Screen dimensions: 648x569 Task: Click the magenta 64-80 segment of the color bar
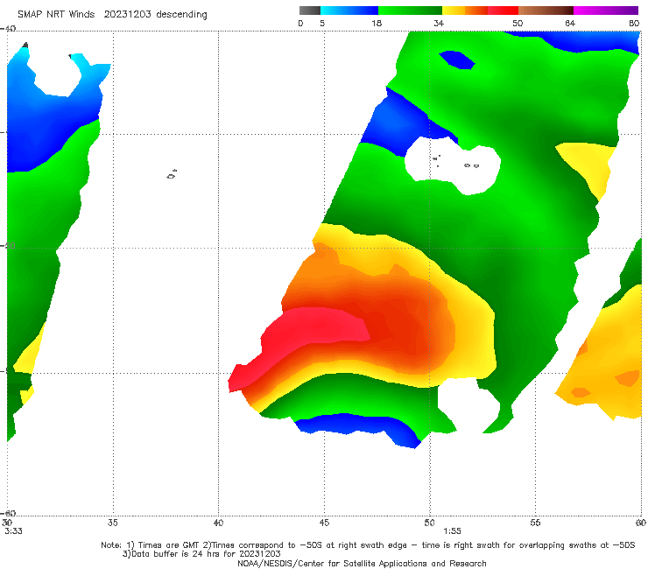tap(606, 11)
